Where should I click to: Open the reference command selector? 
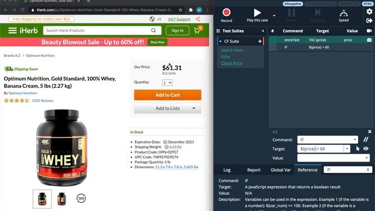pos(347,169)
